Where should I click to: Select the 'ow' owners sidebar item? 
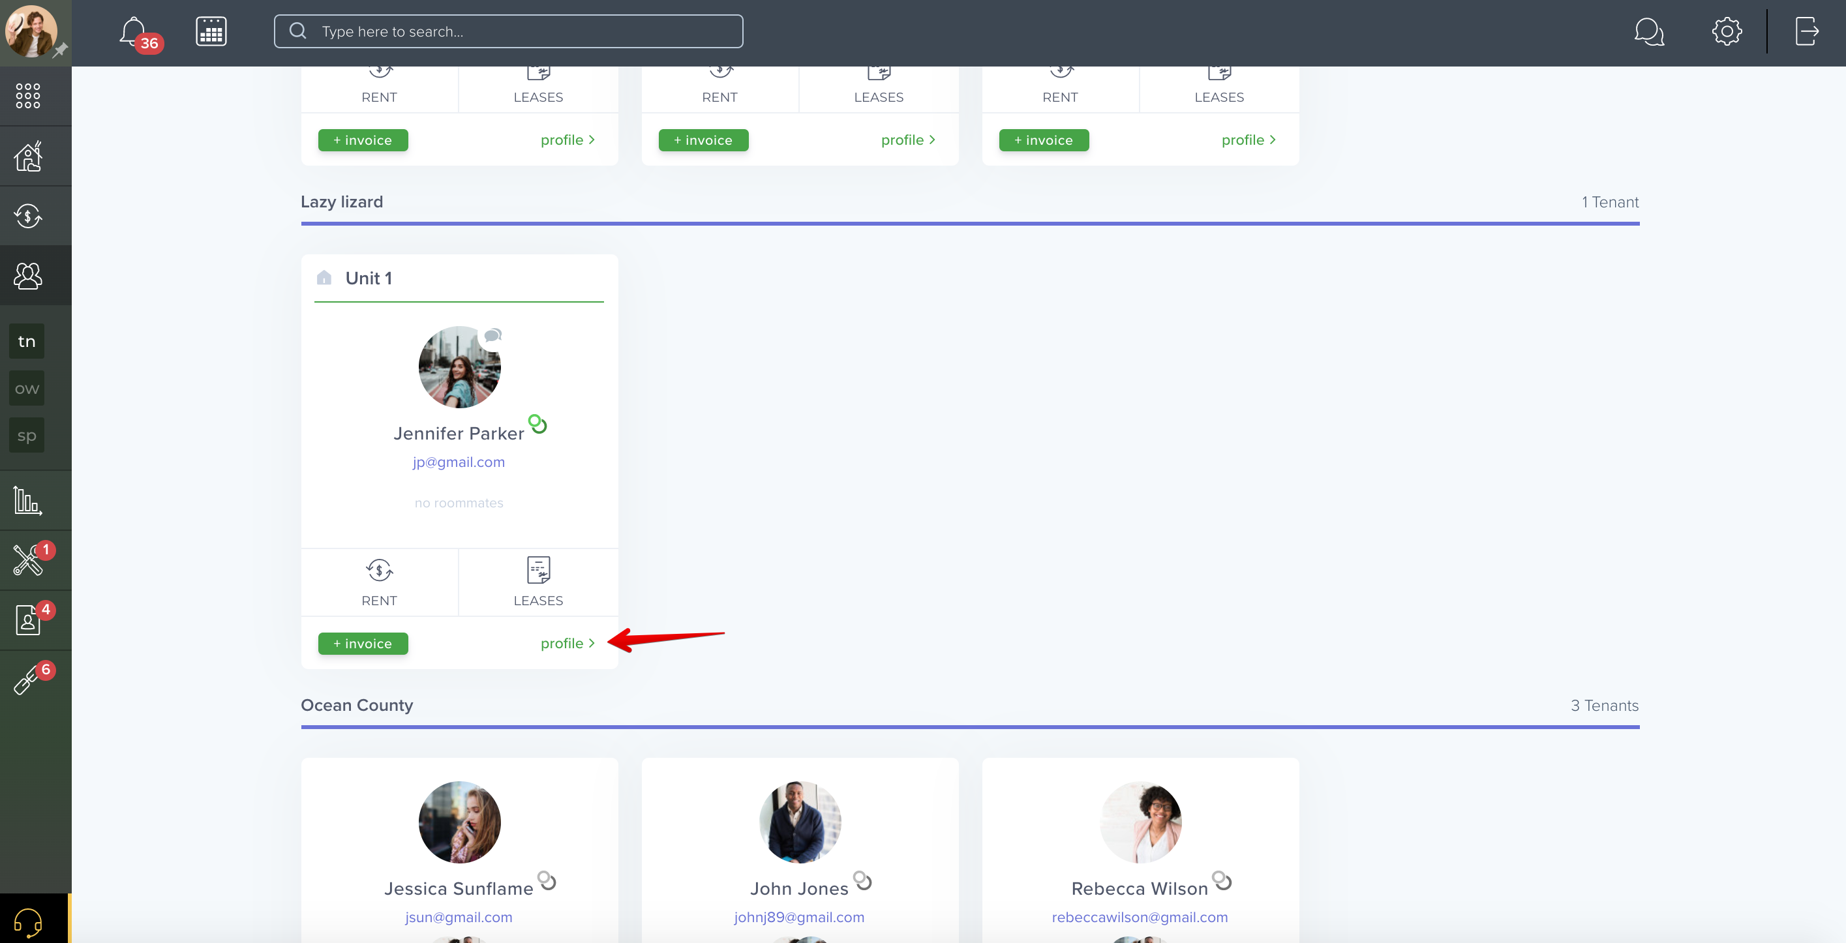coord(27,389)
